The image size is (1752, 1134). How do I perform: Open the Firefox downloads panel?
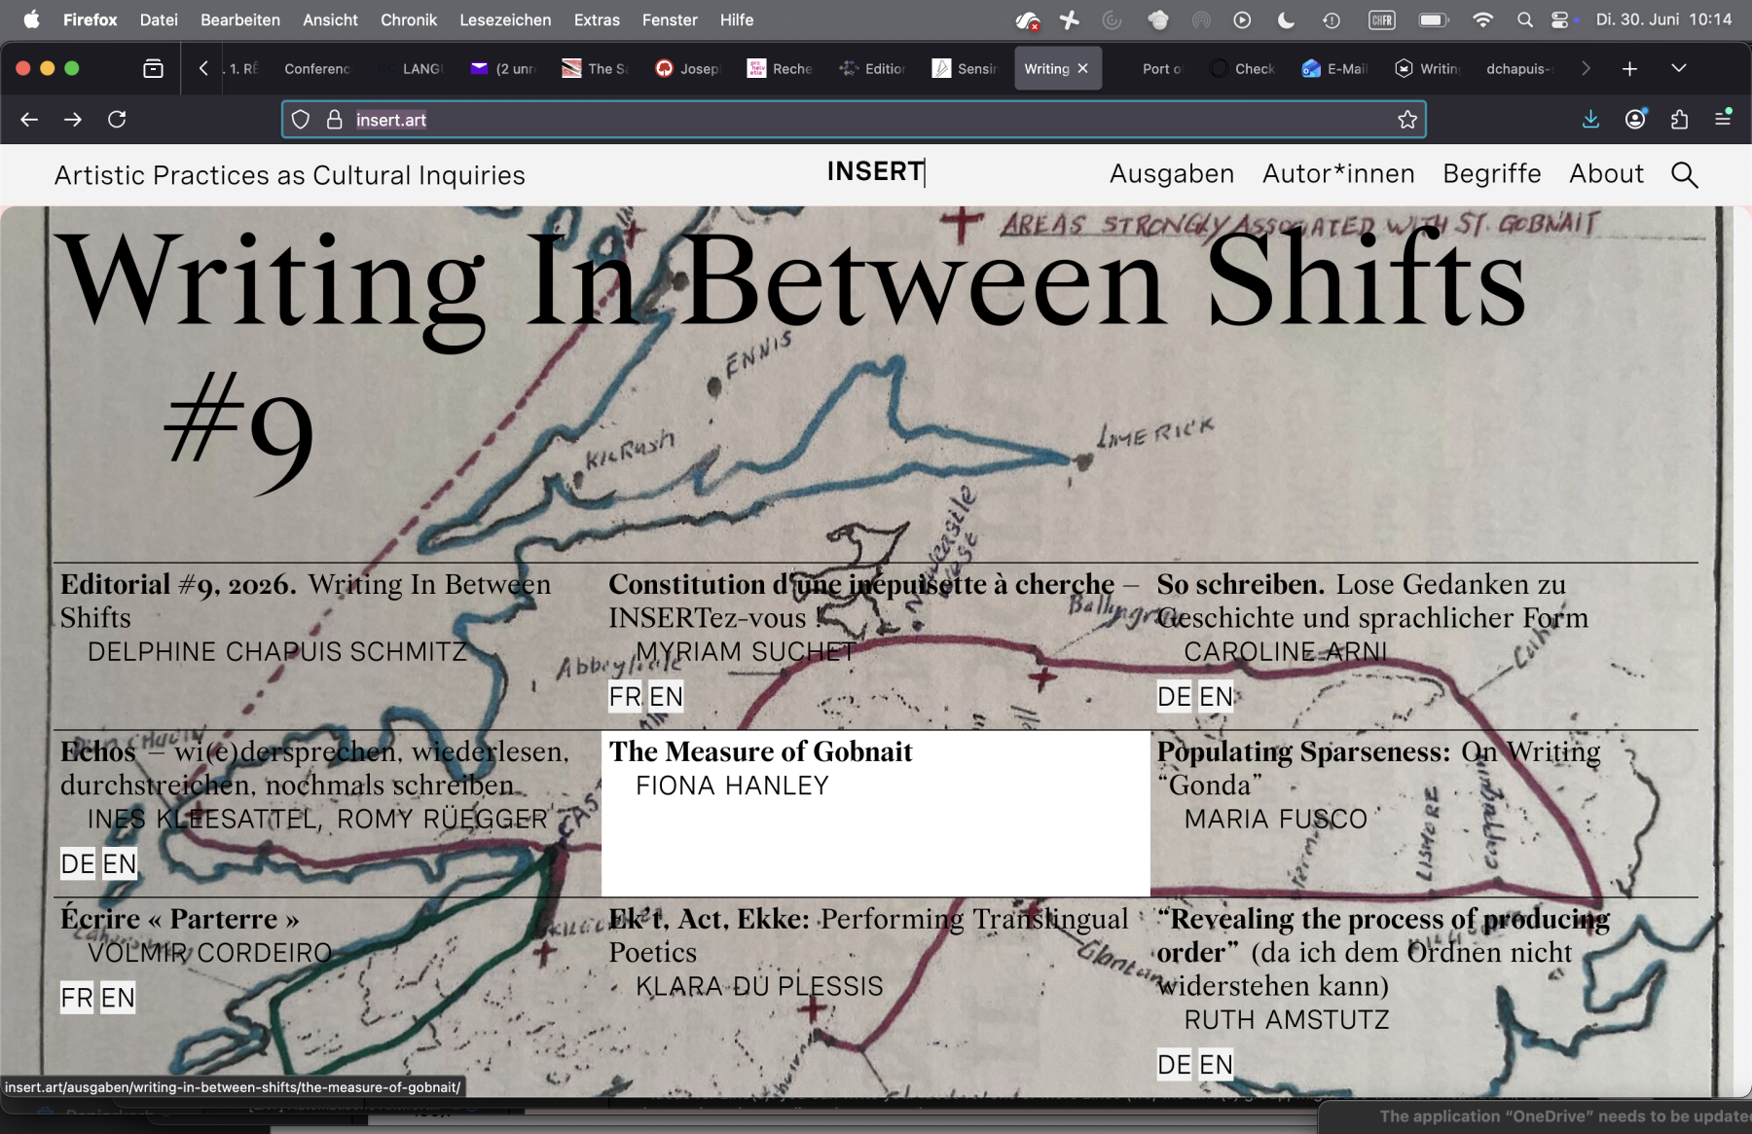coord(1590,120)
